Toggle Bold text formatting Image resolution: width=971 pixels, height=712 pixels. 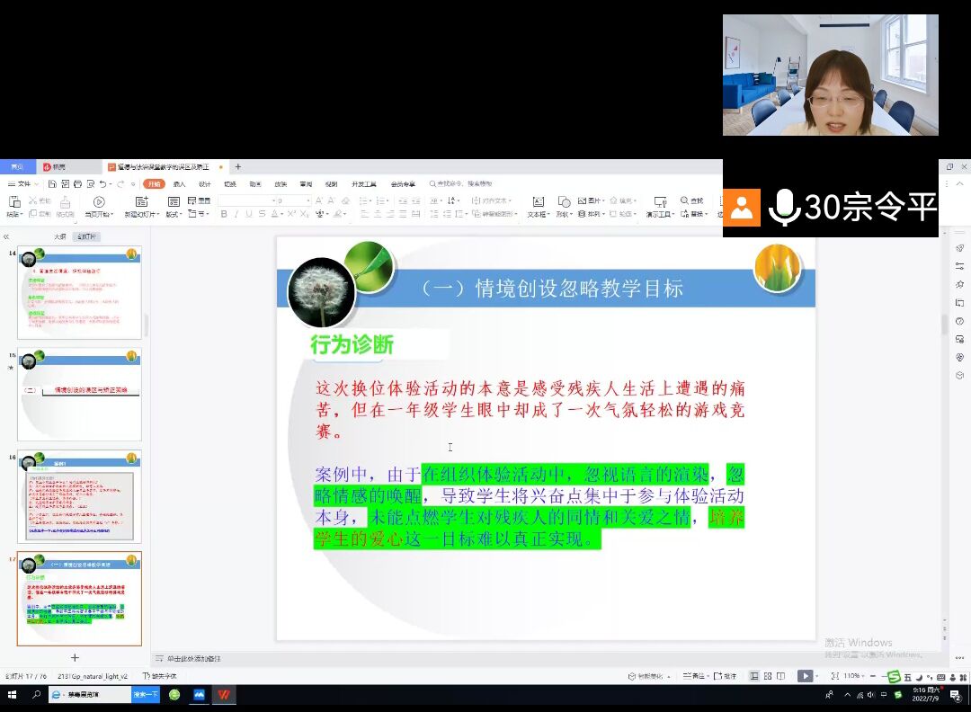coord(224,214)
